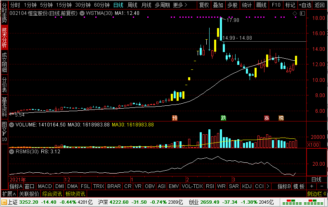Switch to 分时 timeframe
Image resolution: width=328 pixels, height=207 pixels.
[x=15, y=5]
